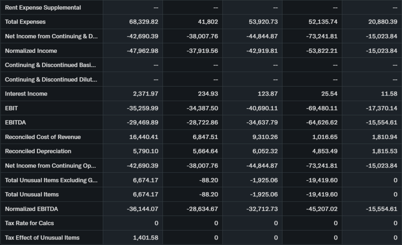Click the "Normalized Income" row label
Viewport: 402px width, 245px height.
click(31, 51)
